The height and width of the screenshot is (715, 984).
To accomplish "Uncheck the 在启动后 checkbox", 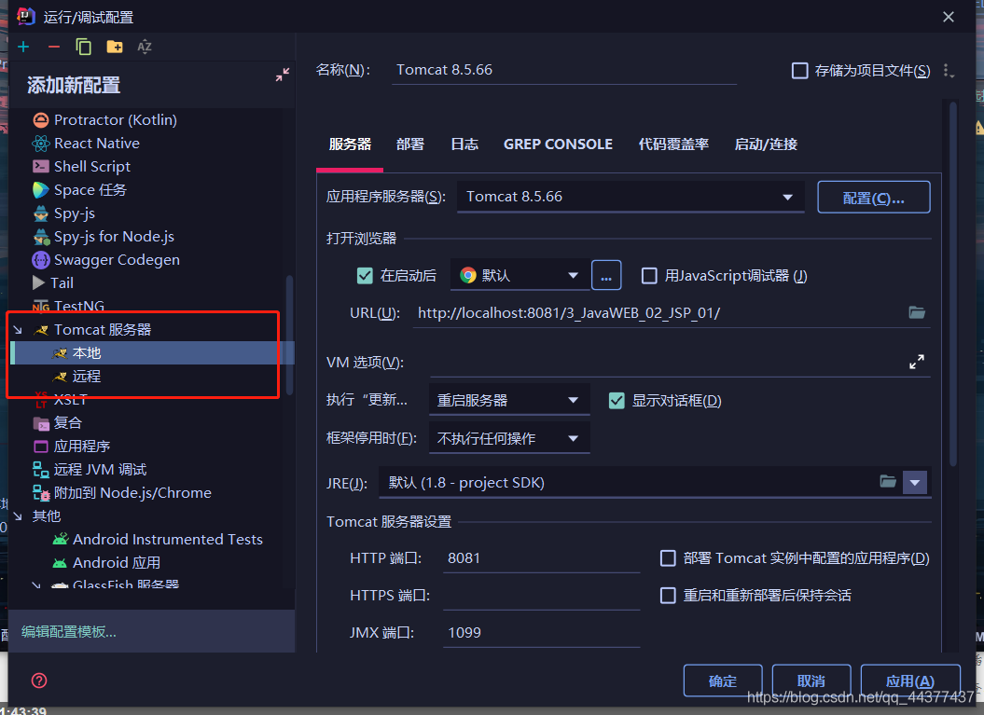I will [x=365, y=275].
